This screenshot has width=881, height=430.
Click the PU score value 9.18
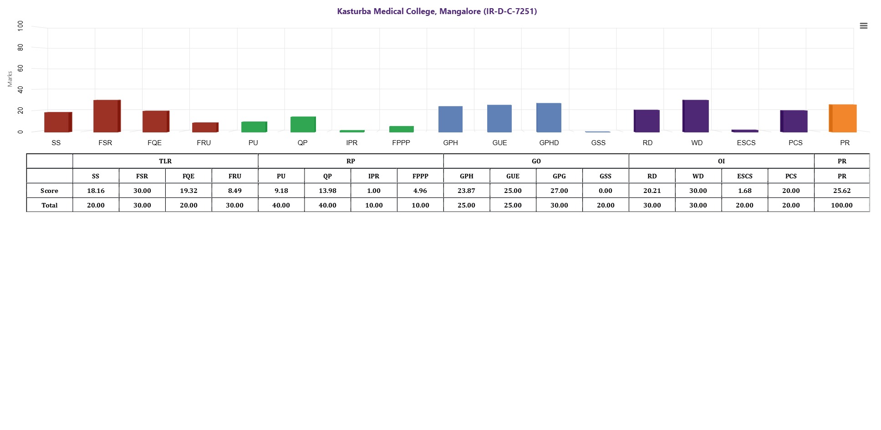[281, 191]
